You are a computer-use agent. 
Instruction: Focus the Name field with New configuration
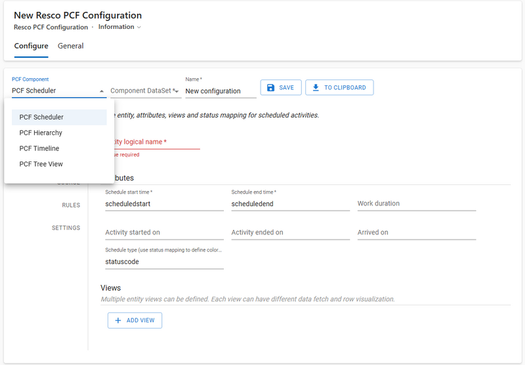221,91
